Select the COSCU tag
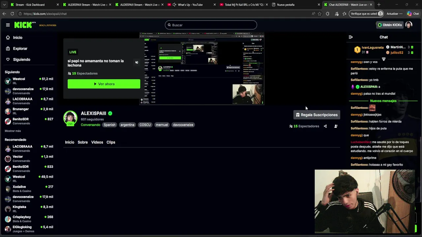Image resolution: width=422 pixels, height=237 pixels. click(145, 125)
